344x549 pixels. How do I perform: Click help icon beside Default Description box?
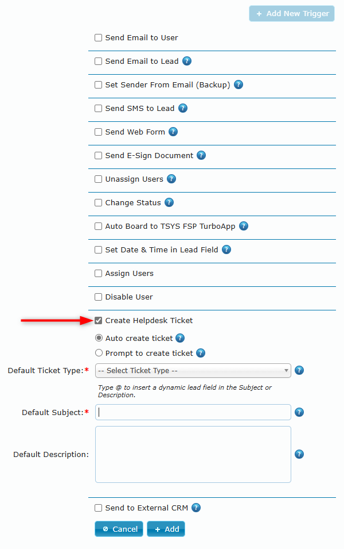point(299,454)
